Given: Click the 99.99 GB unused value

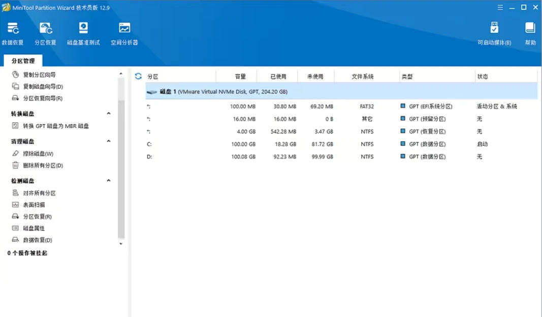Looking at the screenshot, I should 322,156.
